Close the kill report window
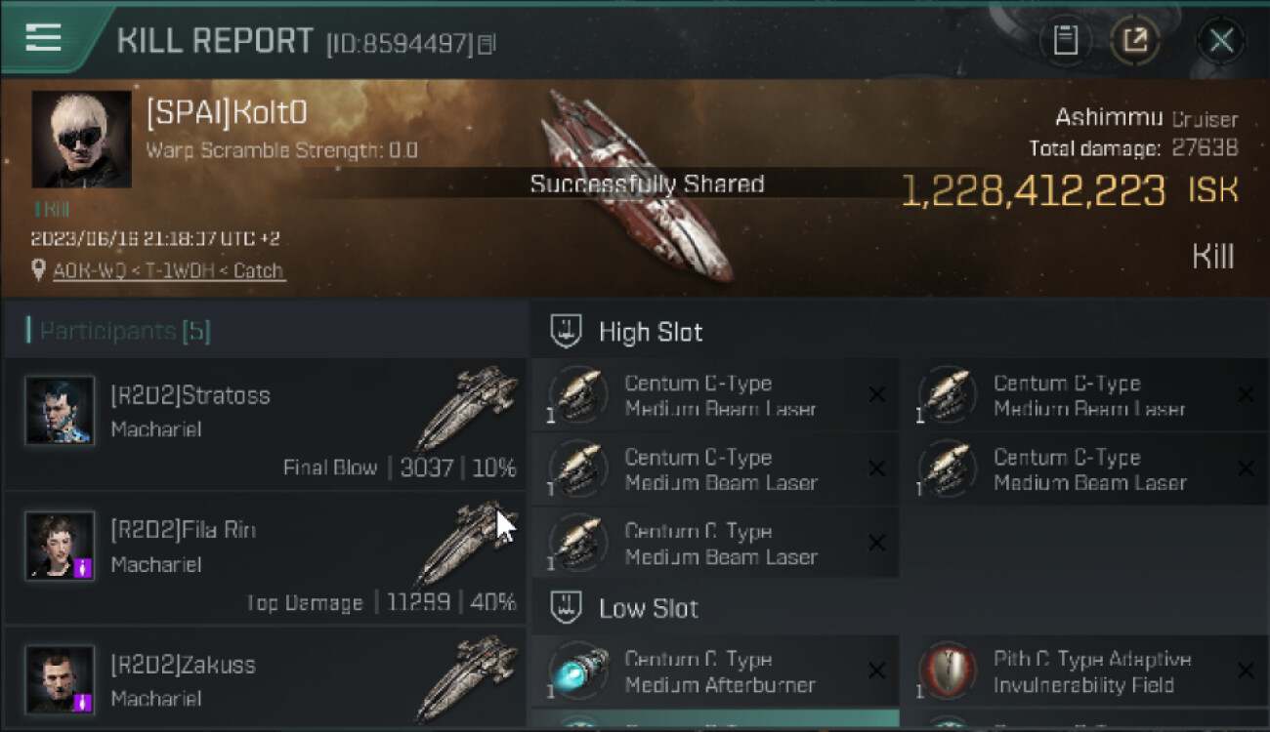This screenshot has width=1270, height=732. point(1220,40)
